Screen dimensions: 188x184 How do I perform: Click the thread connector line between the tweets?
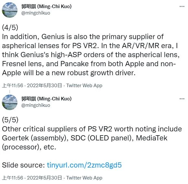coord(10,92)
